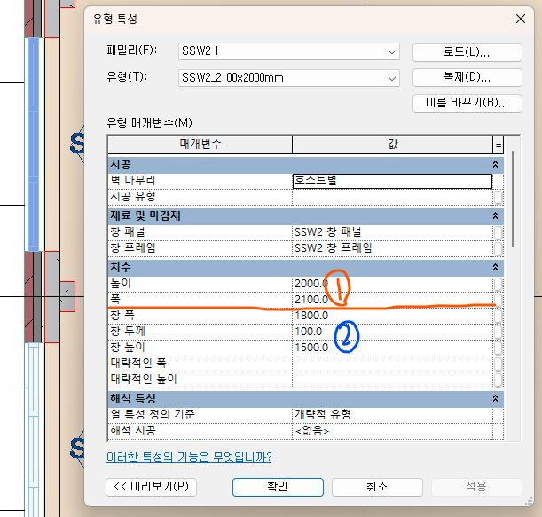Collapse the 해석 특성 section
Viewport: 542px width, 517px height.
coord(496,399)
